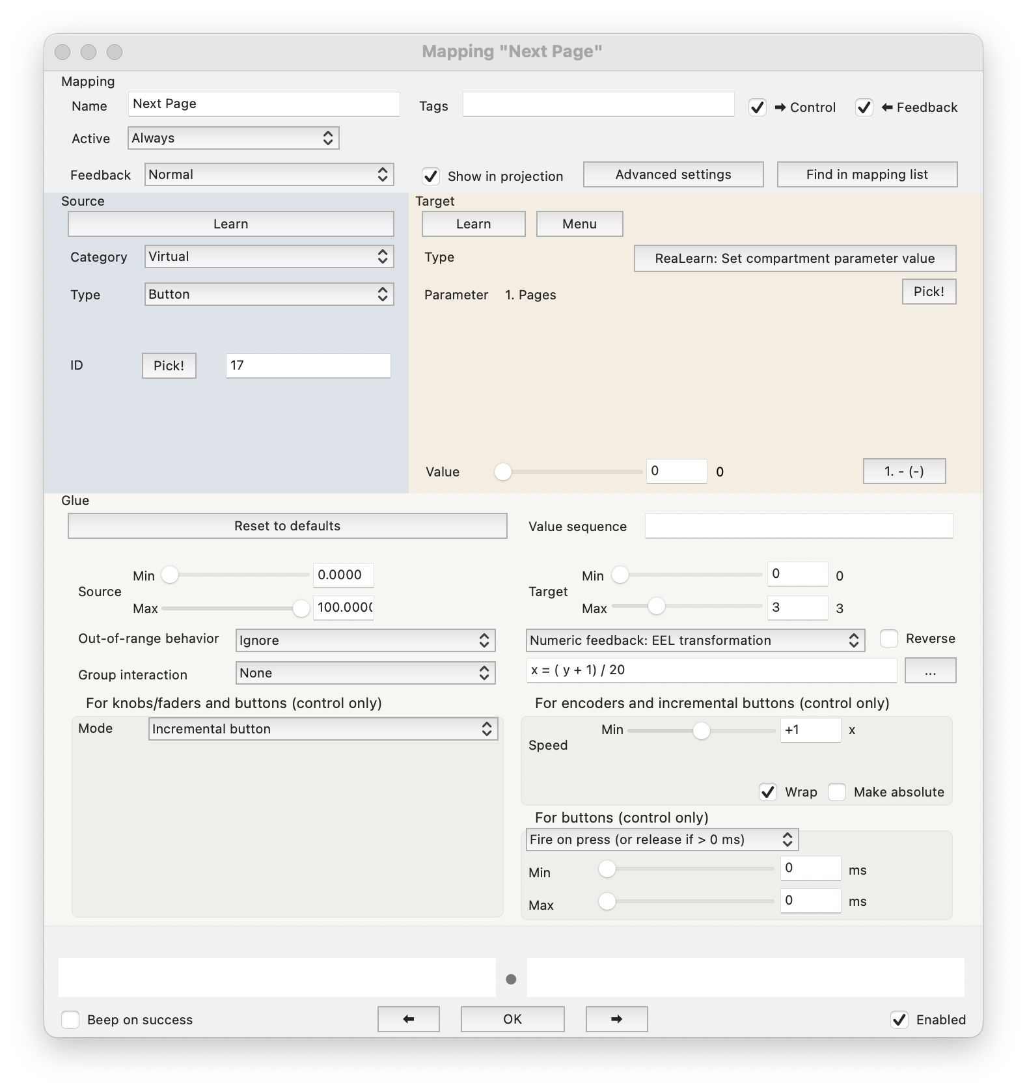This screenshot has width=1027, height=1092.
Task: Toggle the Feedback checkbox
Action: coord(864,107)
